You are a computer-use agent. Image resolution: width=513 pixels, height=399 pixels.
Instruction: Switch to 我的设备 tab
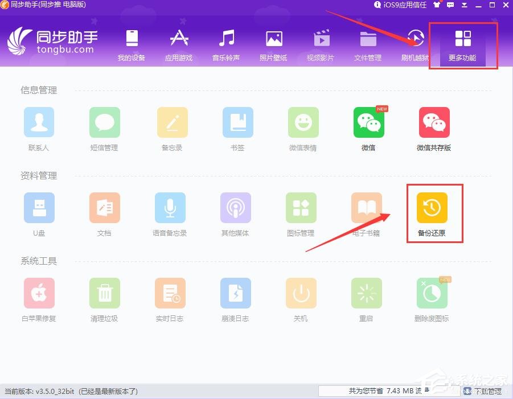point(132,45)
